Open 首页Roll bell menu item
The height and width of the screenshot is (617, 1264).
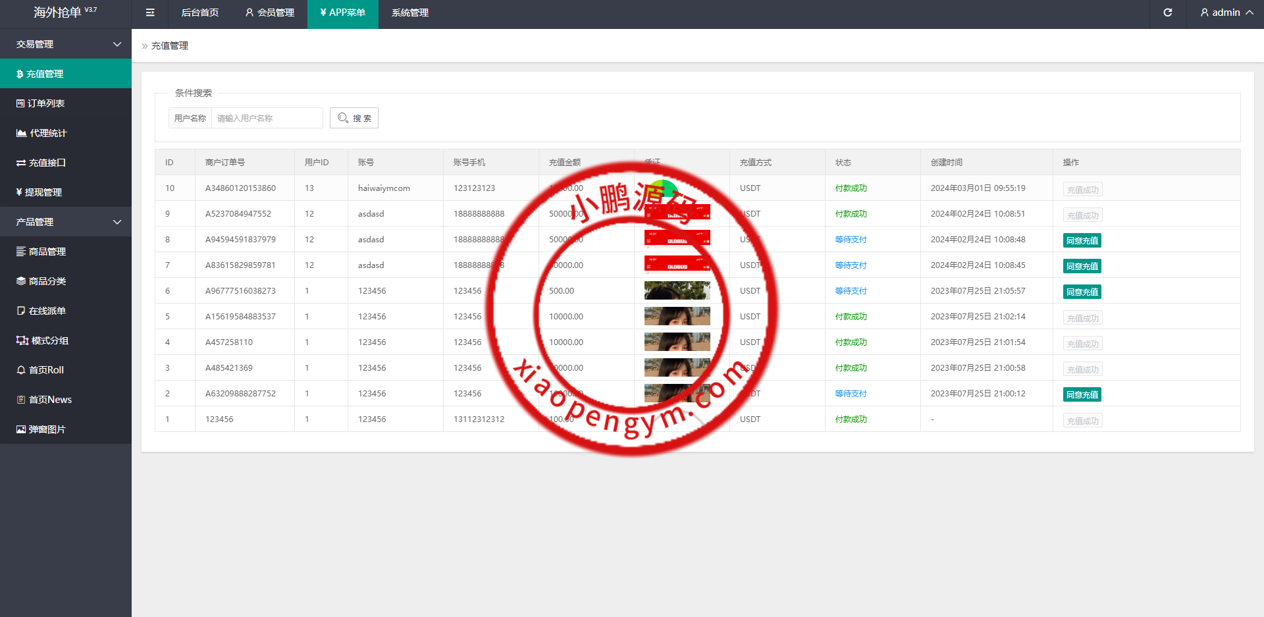[46, 370]
